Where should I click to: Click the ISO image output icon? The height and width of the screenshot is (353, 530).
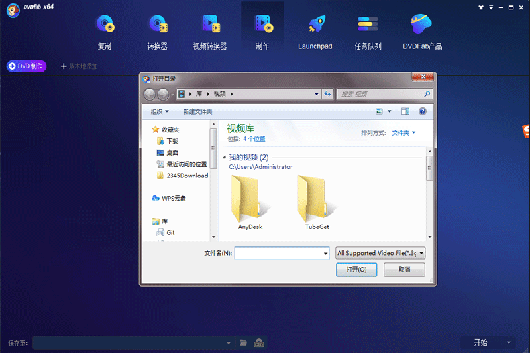(259, 342)
